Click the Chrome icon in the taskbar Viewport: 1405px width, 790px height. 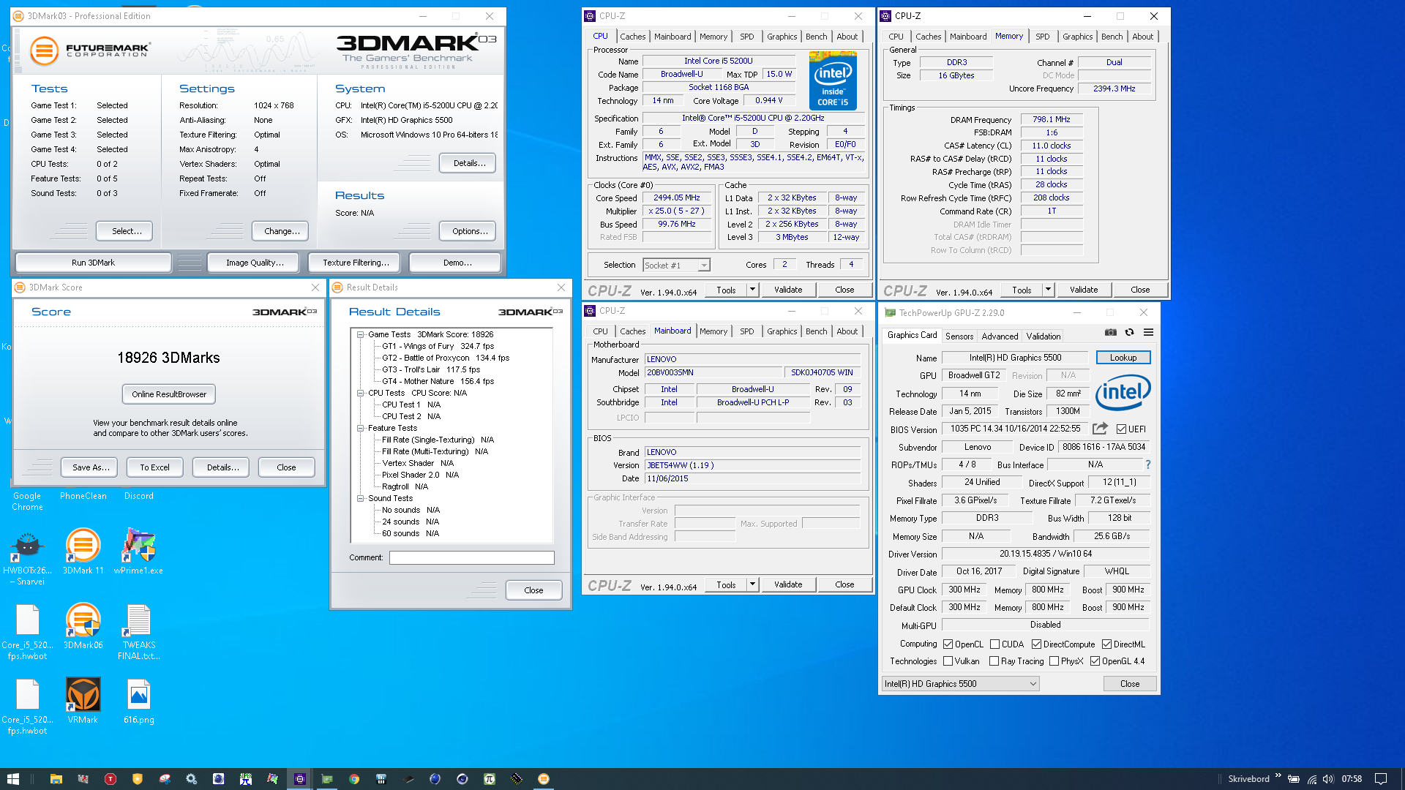coord(354,779)
